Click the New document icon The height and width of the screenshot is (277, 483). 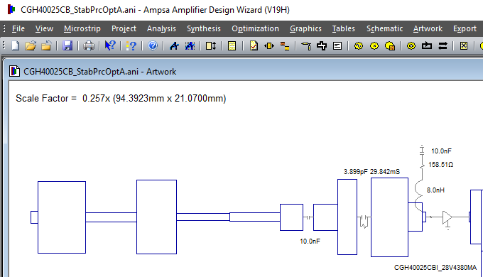[16, 46]
